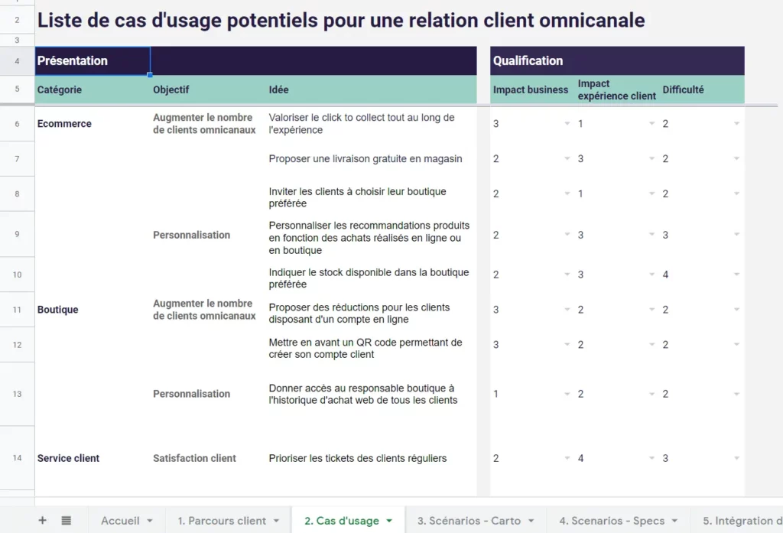Select the Service client category cell
The height and width of the screenshot is (533, 783).
[x=93, y=458]
